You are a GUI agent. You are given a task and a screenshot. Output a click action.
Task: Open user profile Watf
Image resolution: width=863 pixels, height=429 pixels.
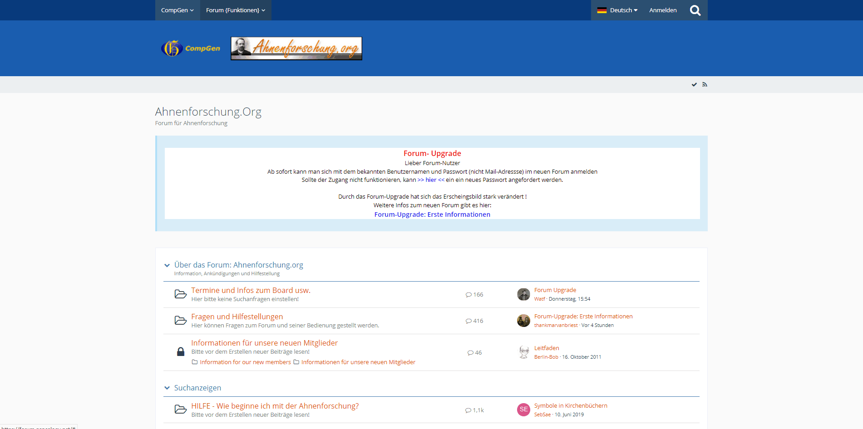(x=539, y=299)
